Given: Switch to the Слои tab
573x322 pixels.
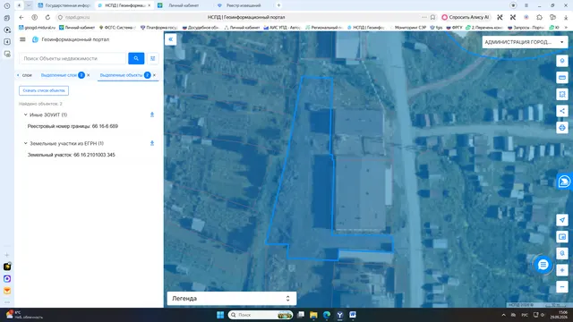Looking at the screenshot, I should [x=27, y=75].
